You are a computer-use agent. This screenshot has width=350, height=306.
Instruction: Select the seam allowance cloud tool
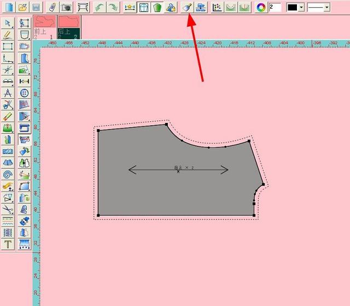coord(24,46)
